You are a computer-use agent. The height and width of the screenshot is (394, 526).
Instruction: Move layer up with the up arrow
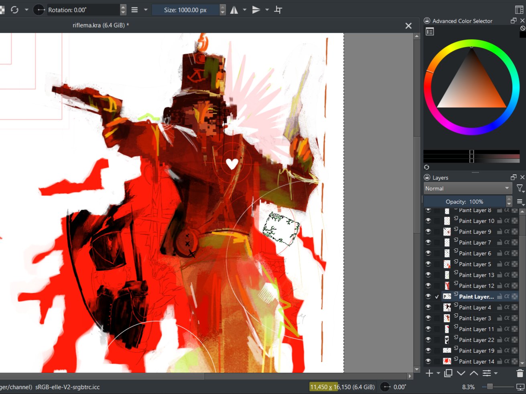click(474, 374)
